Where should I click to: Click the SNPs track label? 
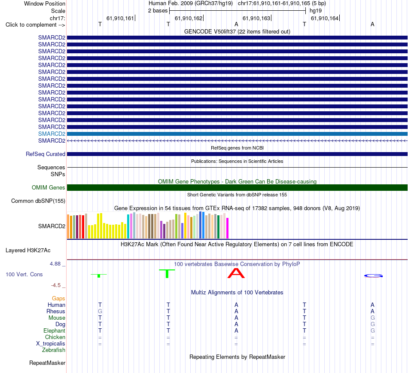coord(58,174)
